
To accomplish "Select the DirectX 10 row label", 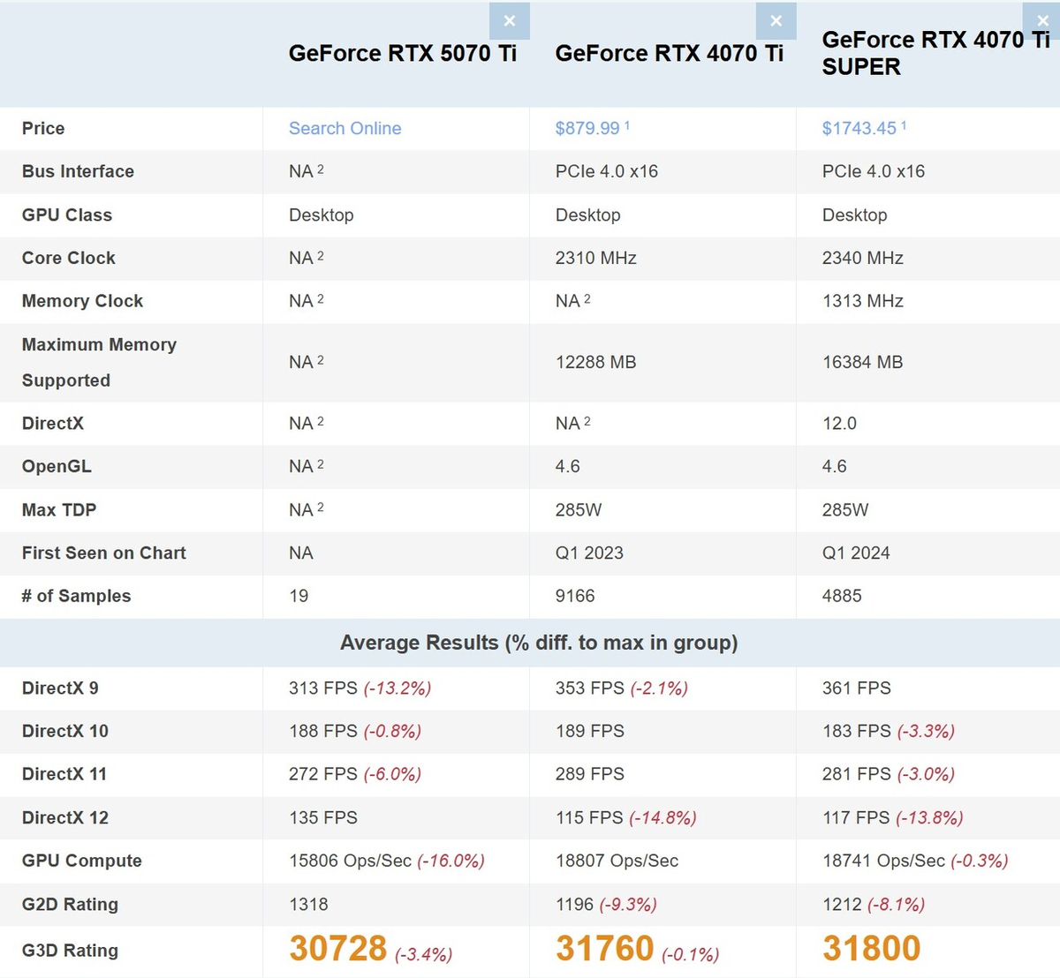I will pos(65,731).
